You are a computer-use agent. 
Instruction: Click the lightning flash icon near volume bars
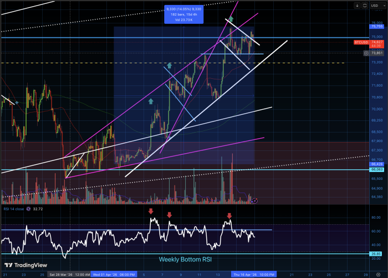254,200
